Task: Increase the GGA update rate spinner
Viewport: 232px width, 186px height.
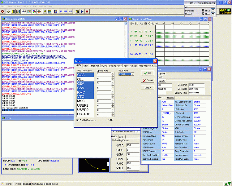Action: (113, 73)
